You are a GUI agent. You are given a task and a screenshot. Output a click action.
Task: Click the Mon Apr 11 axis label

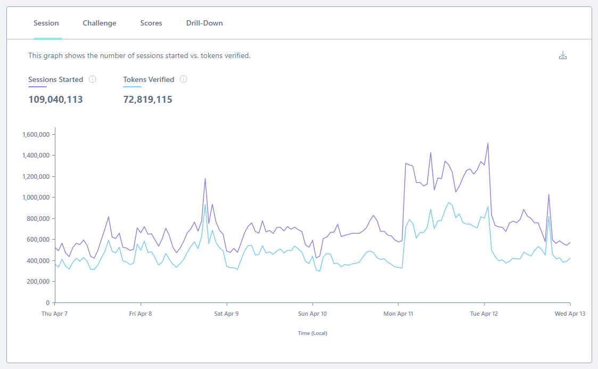pos(398,314)
